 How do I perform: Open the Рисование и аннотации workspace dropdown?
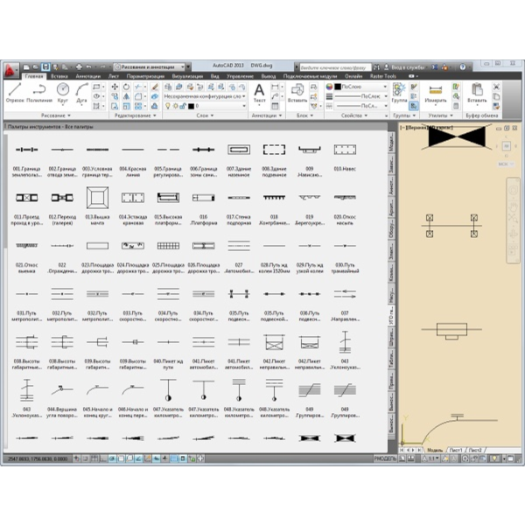(150, 67)
